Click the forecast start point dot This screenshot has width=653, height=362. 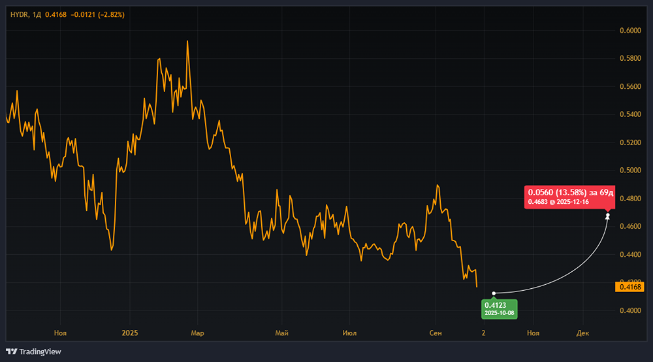pyautogui.click(x=494, y=293)
